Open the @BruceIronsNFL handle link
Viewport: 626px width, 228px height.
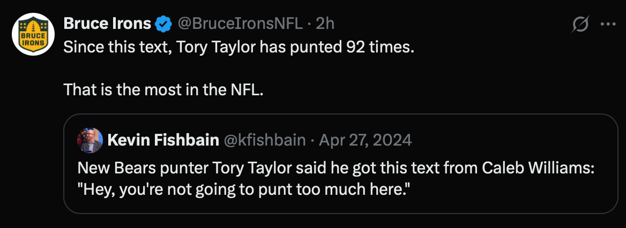(x=239, y=24)
